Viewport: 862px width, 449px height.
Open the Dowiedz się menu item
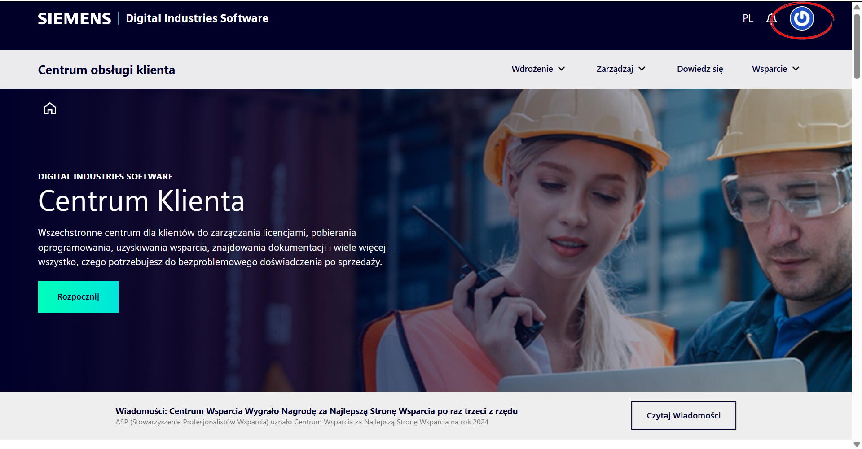click(x=700, y=69)
